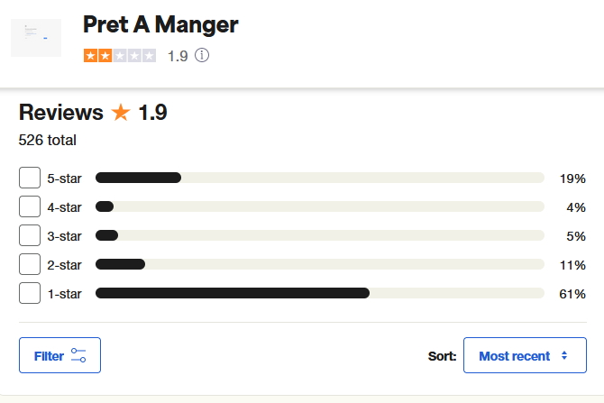Click the info icon beside the 1.9 rating
This screenshot has height=403, width=604.
pos(202,56)
